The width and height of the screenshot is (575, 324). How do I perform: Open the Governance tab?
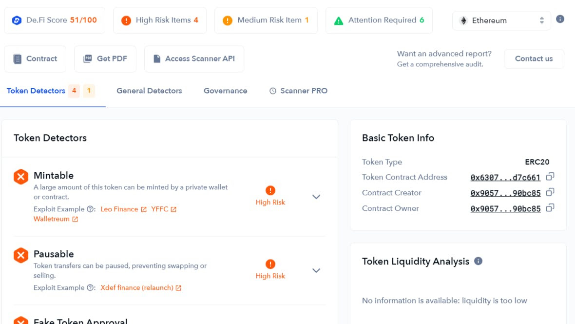coord(225,91)
